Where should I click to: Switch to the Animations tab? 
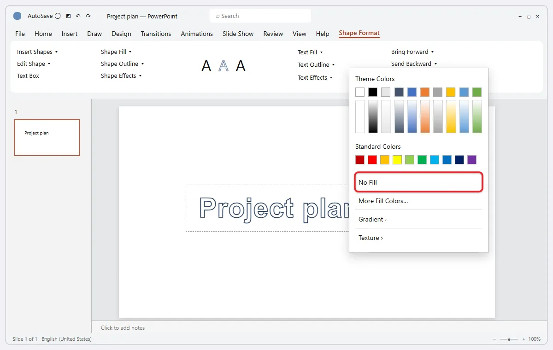tap(197, 34)
